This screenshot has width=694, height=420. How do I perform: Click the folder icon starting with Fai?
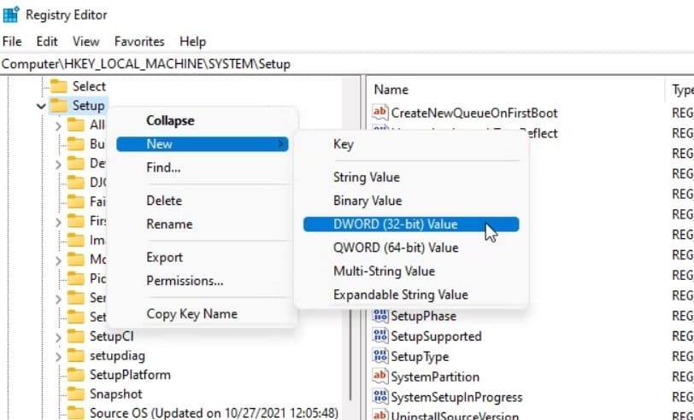pyautogui.click(x=75, y=201)
